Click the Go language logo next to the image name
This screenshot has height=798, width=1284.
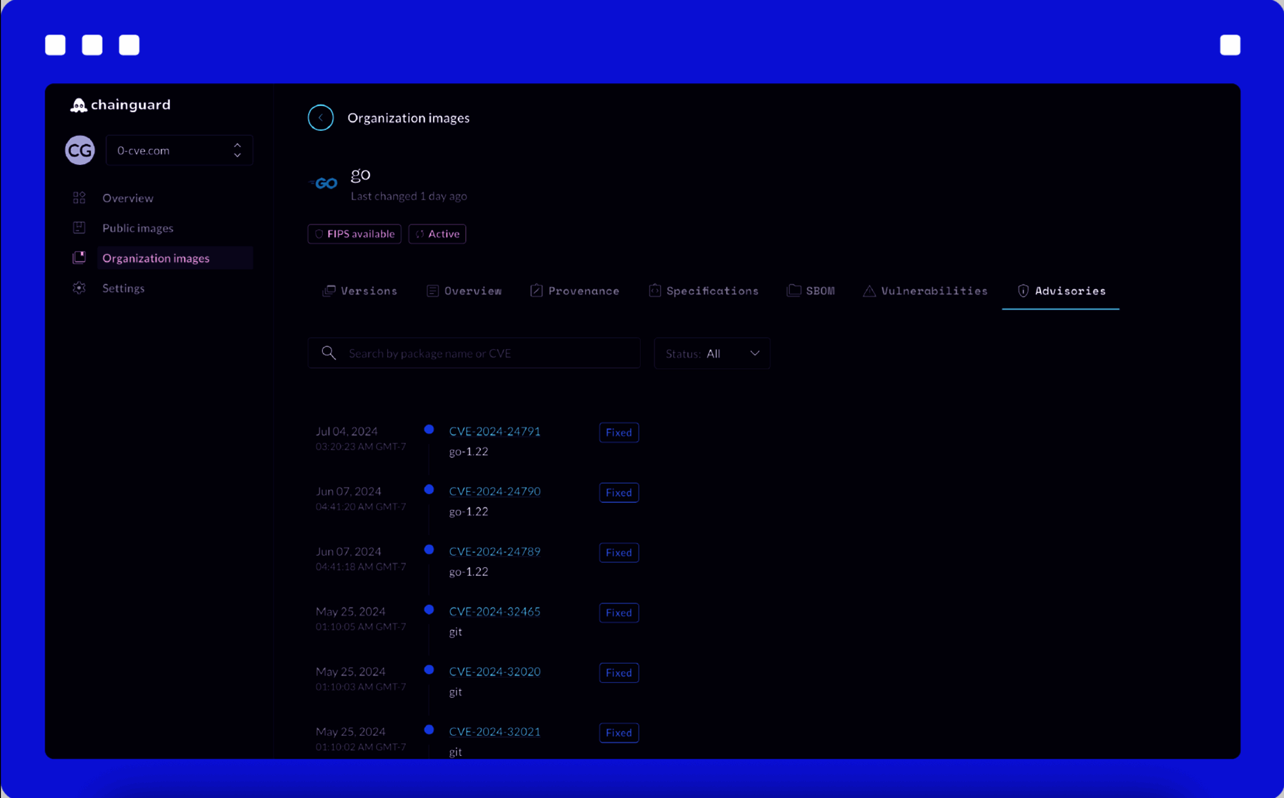coord(324,183)
